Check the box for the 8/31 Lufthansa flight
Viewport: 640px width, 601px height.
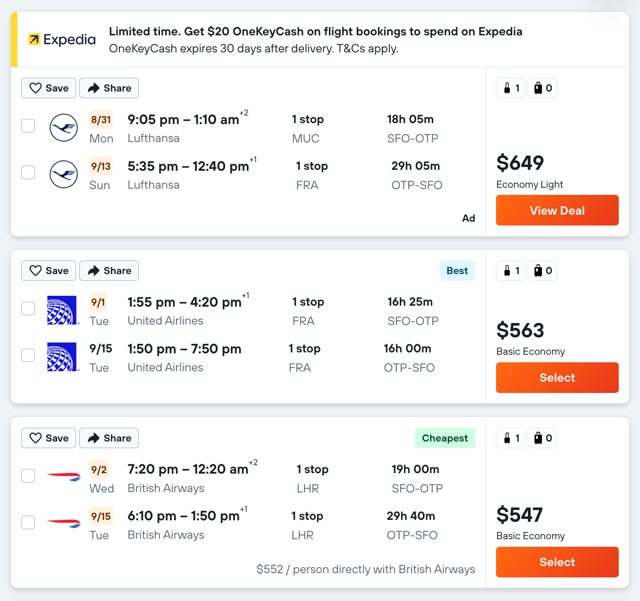pyautogui.click(x=28, y=126)
